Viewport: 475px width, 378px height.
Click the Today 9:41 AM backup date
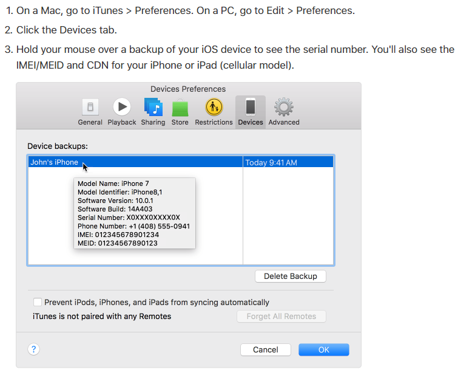pos(271,162)
